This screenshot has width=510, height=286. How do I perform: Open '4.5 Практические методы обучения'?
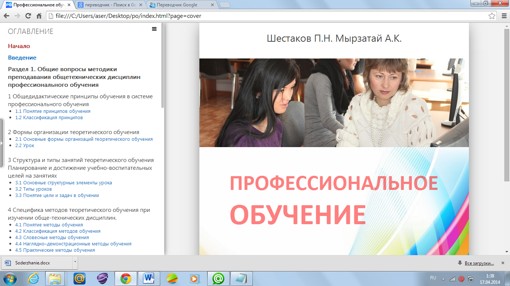[55, 250]
